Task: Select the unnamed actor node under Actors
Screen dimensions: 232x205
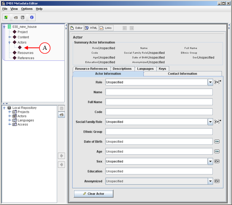Action: tap(20, 47)
